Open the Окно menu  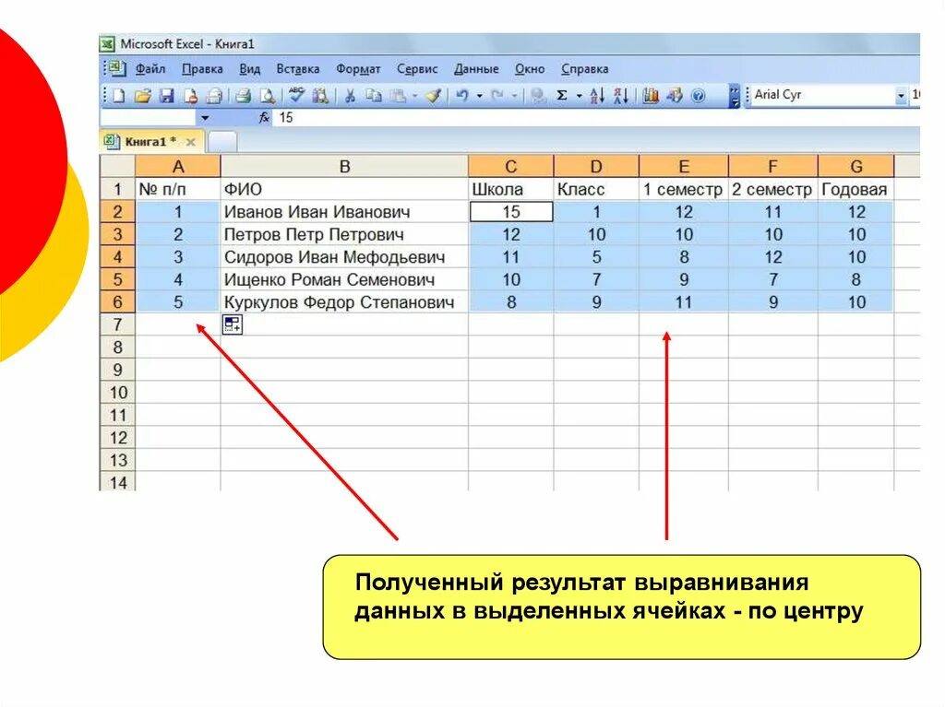(530, 68)
